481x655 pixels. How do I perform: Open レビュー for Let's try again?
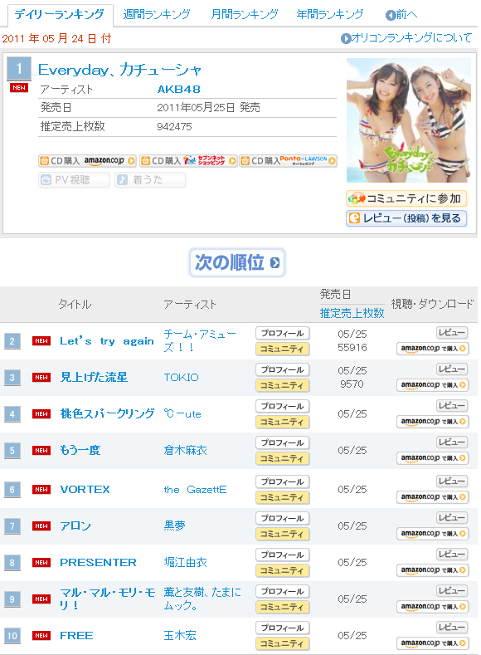pos(452,333)
